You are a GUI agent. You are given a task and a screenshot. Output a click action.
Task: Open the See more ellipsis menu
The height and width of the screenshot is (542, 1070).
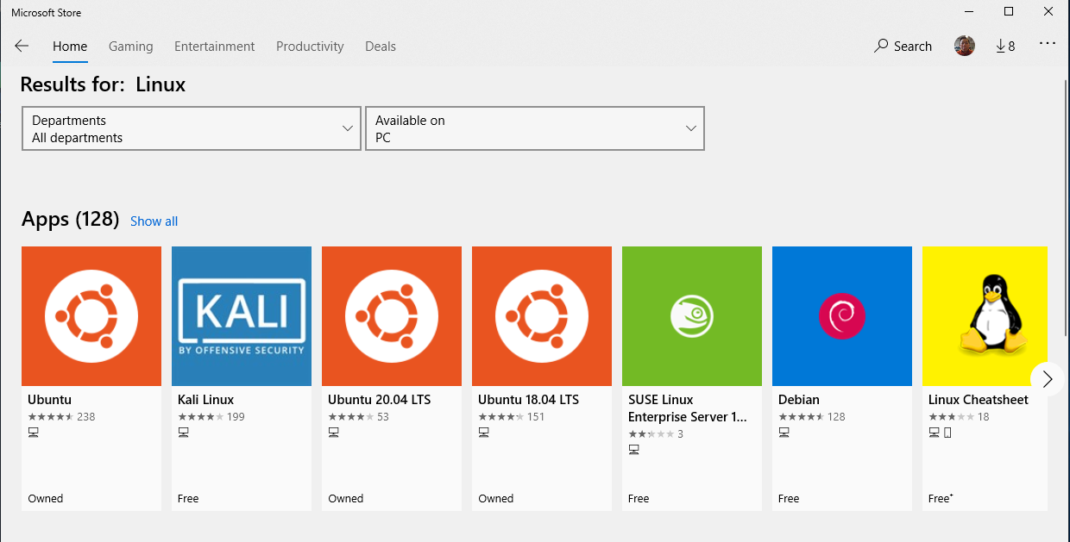[1047, 46]
